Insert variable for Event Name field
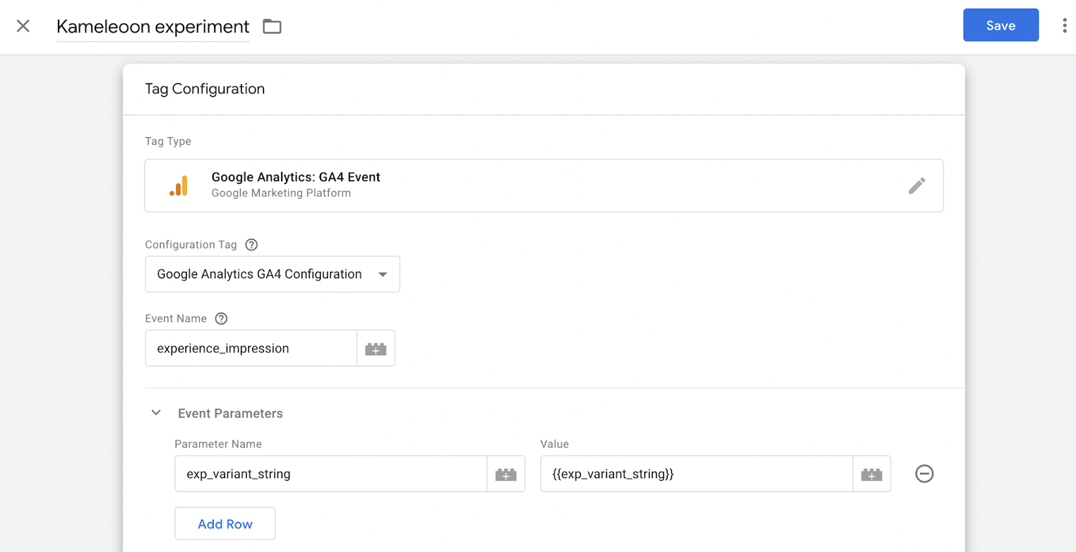Viewport: 1076px width, 552px height. coord(375,349)
